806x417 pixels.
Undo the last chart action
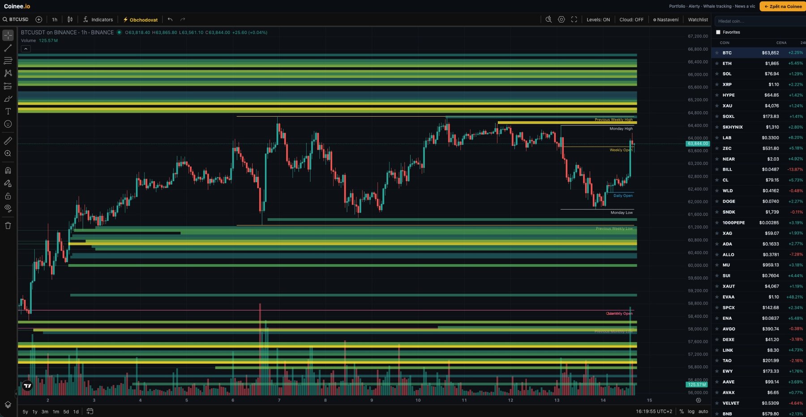point(170,19)
